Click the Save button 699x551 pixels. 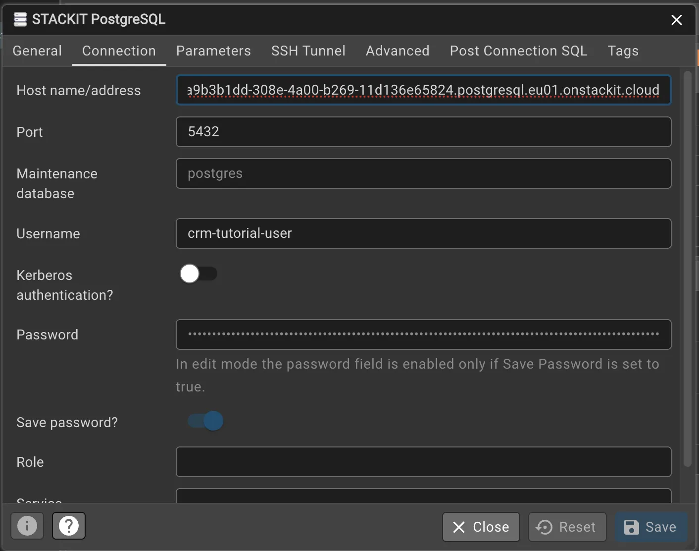coord(651,527)
